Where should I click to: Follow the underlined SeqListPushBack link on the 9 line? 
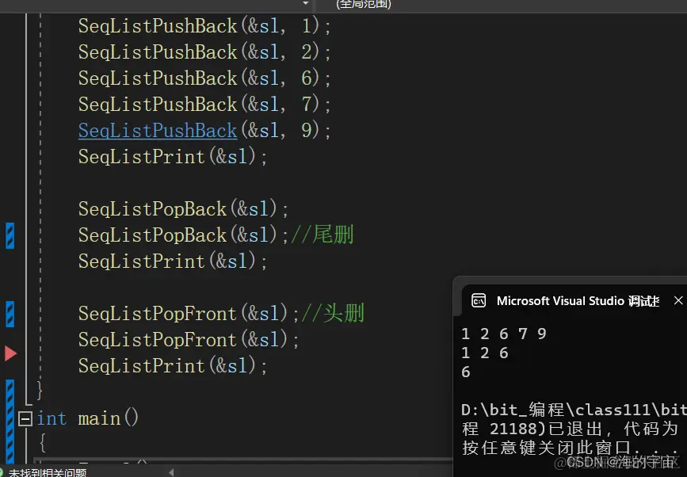[x=158, y=131]
